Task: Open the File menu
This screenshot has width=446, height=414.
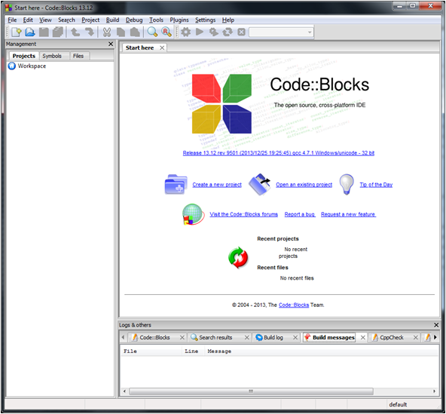Action: 12,20
